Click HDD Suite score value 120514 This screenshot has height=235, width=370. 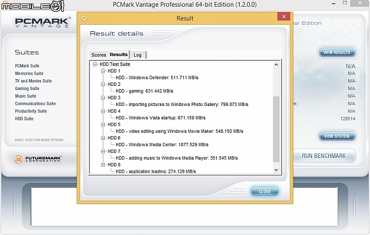pos(347,119)
